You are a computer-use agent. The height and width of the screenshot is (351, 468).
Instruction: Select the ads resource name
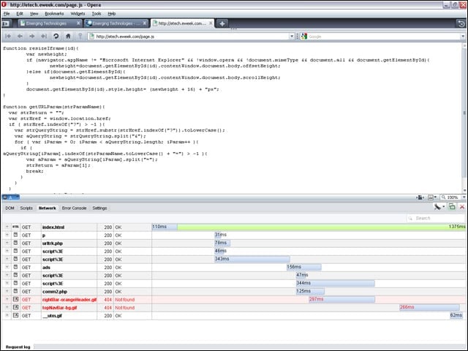click(x=46, y=268)
